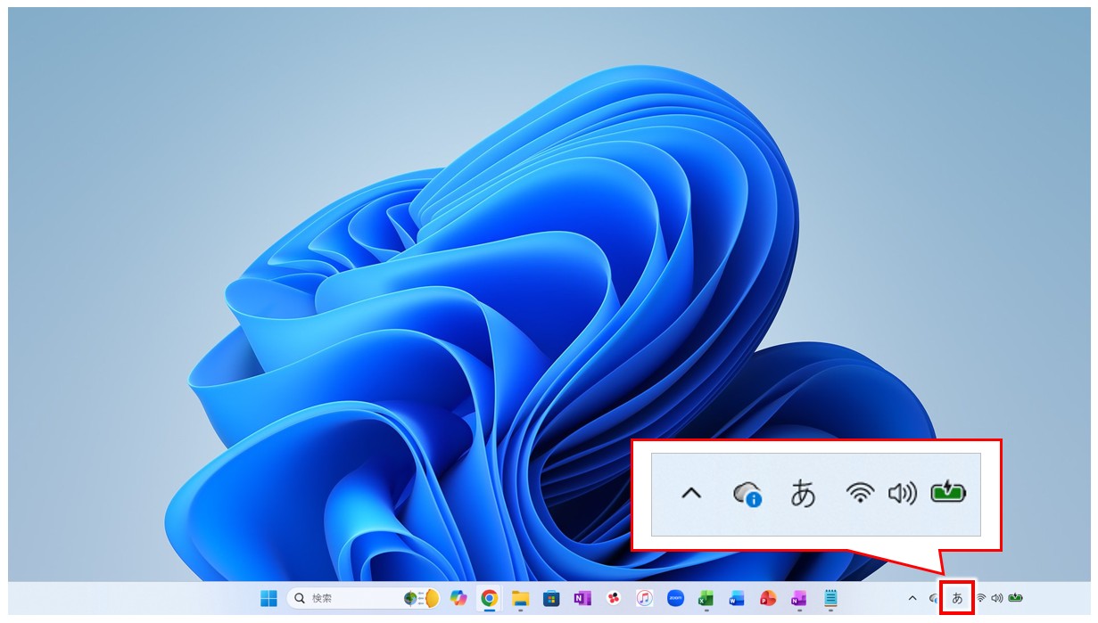Expand hidden icons chevron in the taskbar tray

tap(912, 598)
